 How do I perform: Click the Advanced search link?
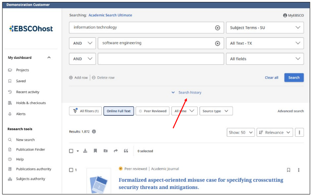click(291, 111)
